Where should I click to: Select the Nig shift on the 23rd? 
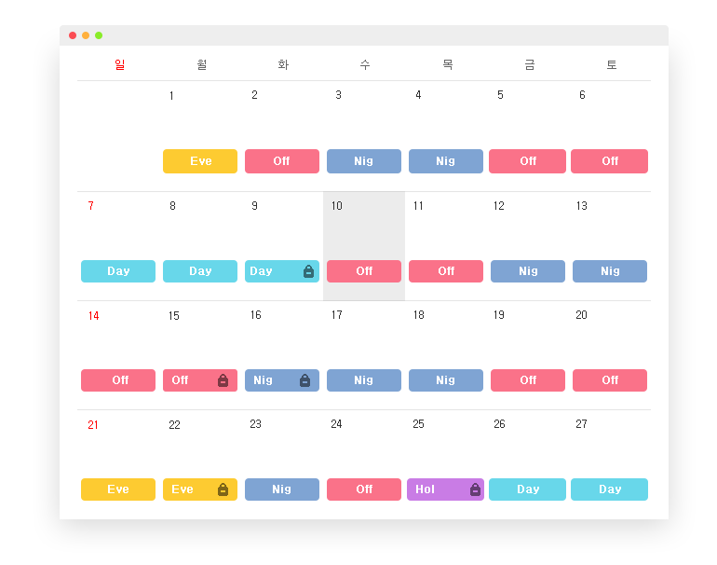[282, 489]
